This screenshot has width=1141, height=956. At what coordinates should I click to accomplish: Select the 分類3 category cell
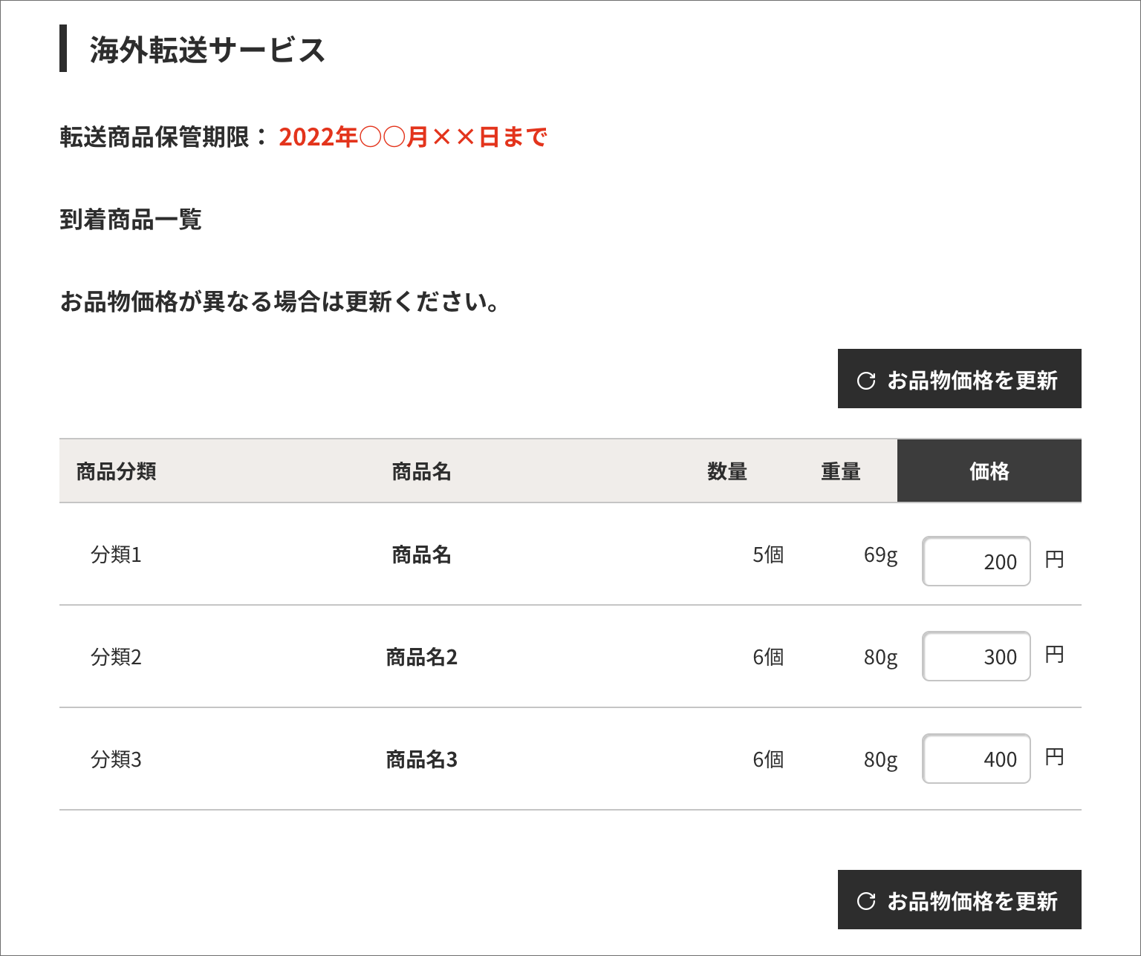click(x=116, y=759)
